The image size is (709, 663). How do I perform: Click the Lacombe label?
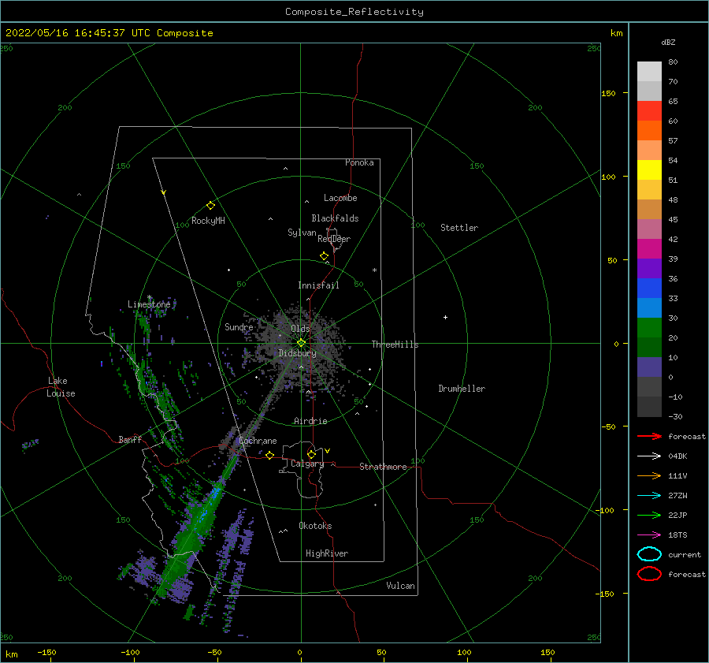340,198
